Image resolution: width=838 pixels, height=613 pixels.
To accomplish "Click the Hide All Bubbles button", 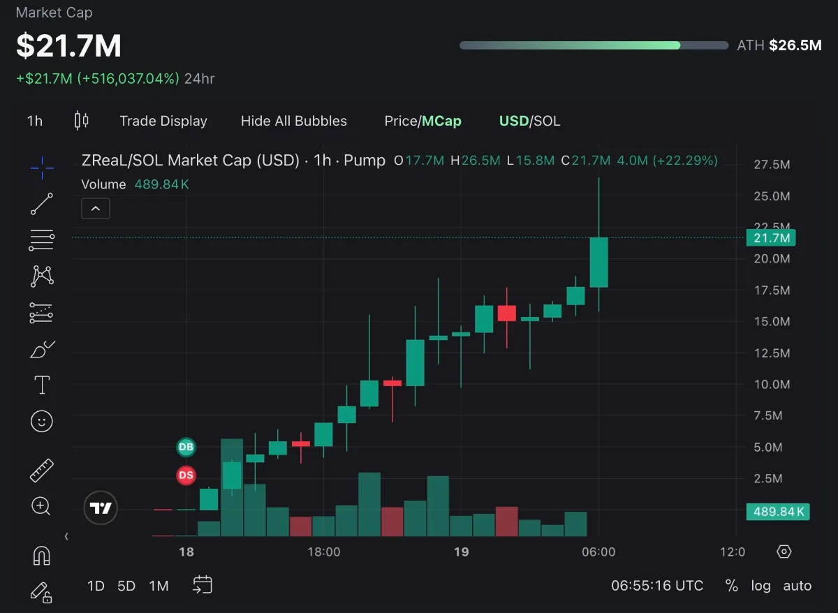I will [x=293, y=121].
